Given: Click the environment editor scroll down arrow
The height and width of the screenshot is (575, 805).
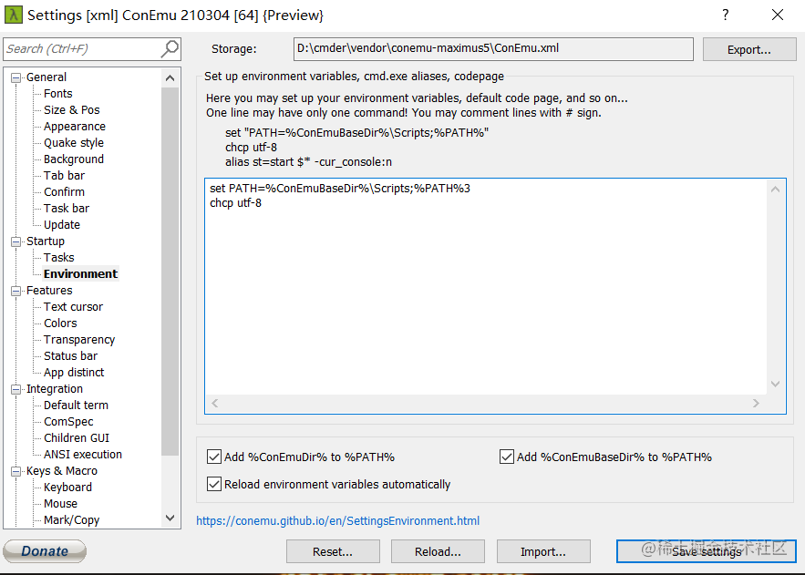Looking at the screenshot, I should point(775,385).
